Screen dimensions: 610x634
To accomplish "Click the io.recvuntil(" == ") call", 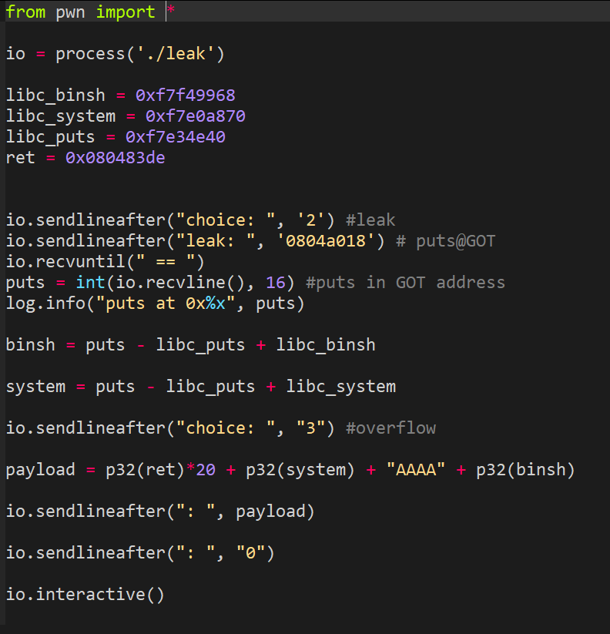I will [x=105, y=262].
